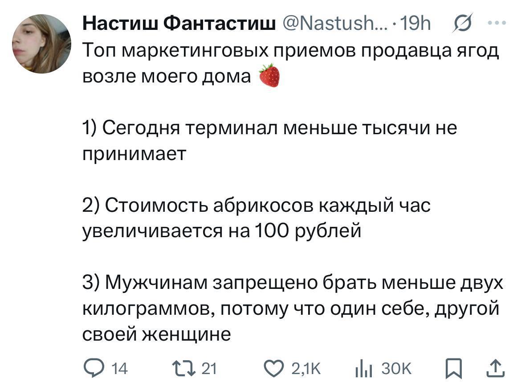521x391 pixels.
Task: Open the 19h timestamp link
Action: coord(415,24)
